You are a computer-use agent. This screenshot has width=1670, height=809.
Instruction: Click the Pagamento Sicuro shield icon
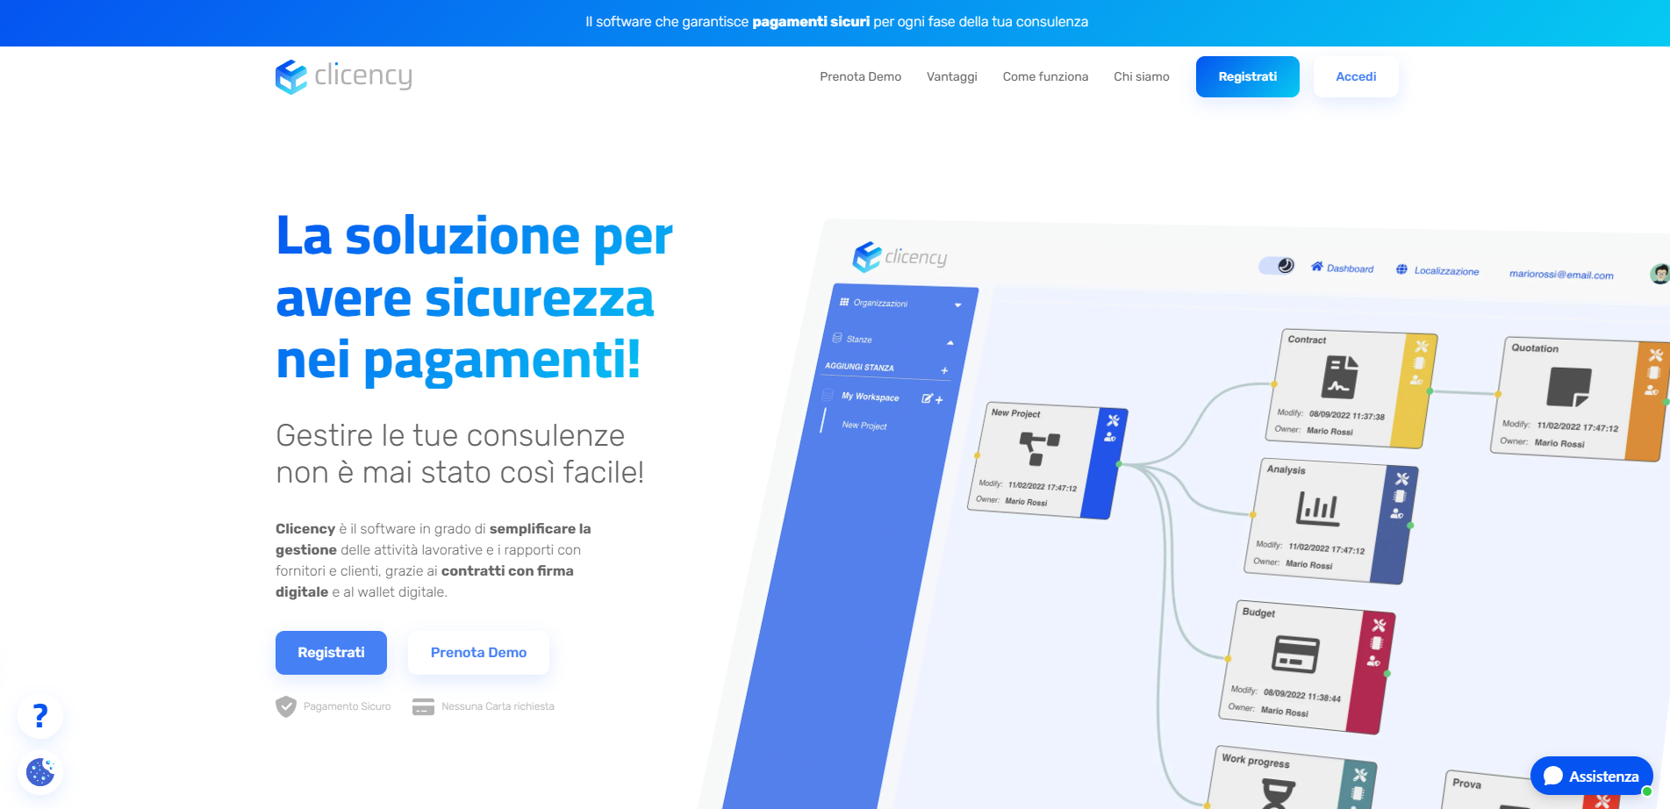pos(286,706)
